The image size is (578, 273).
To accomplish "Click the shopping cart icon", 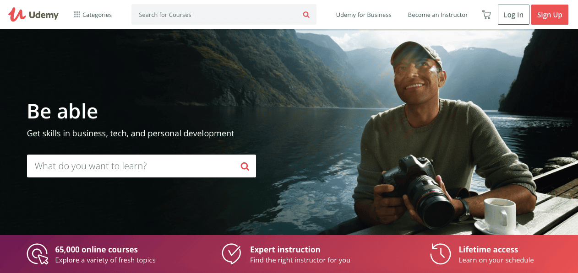I will (x=486, y=15).
